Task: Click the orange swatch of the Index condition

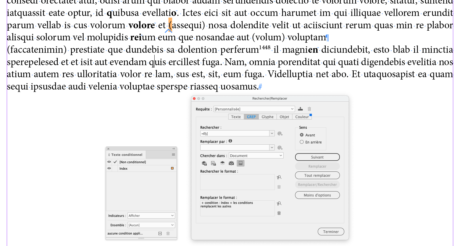Action: [172, 168]
